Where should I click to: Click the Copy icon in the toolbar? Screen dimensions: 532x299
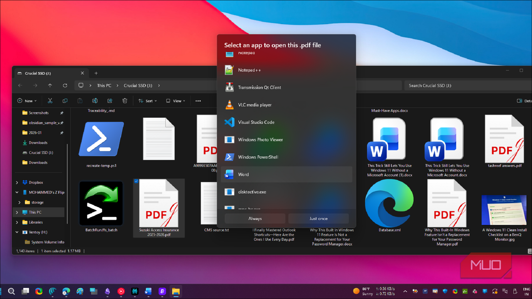pyautogui.click(x=65, y=100)
